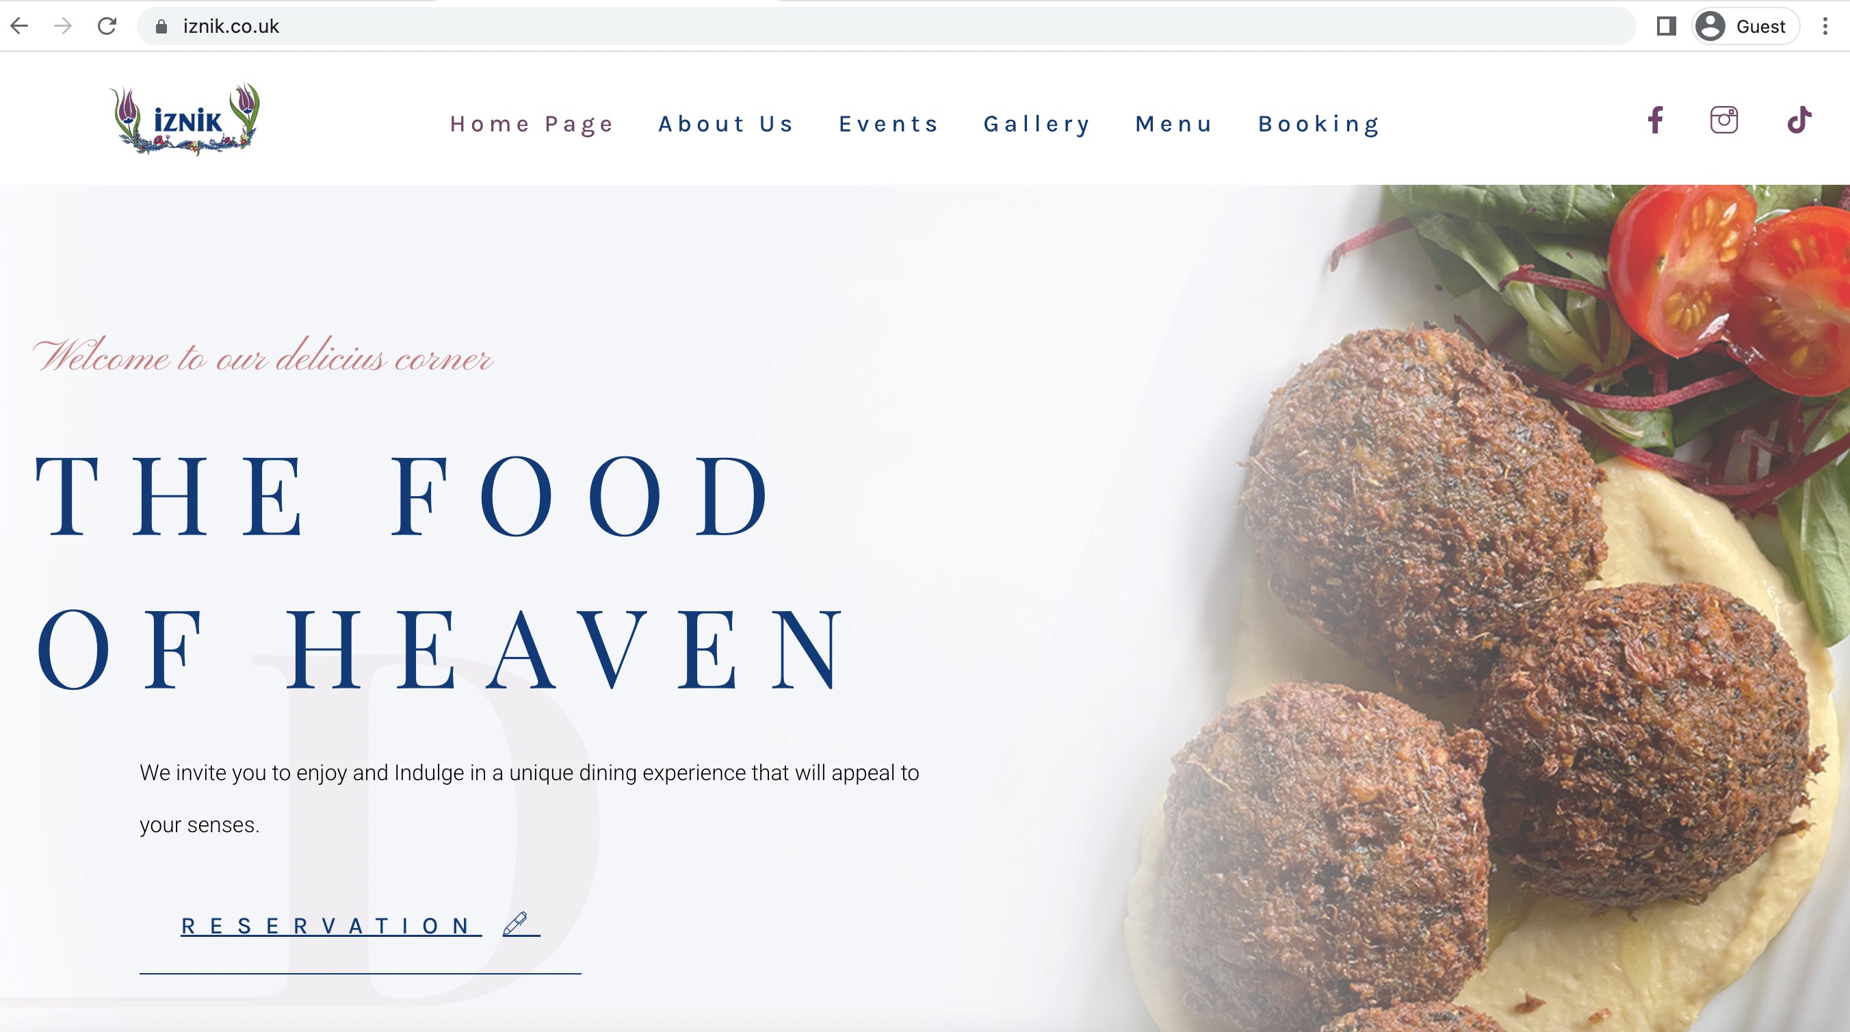This screenshot has height=1032, width=1850.
Task: Open the restaurant's Facebook page icon
Action: (1656, 120)
